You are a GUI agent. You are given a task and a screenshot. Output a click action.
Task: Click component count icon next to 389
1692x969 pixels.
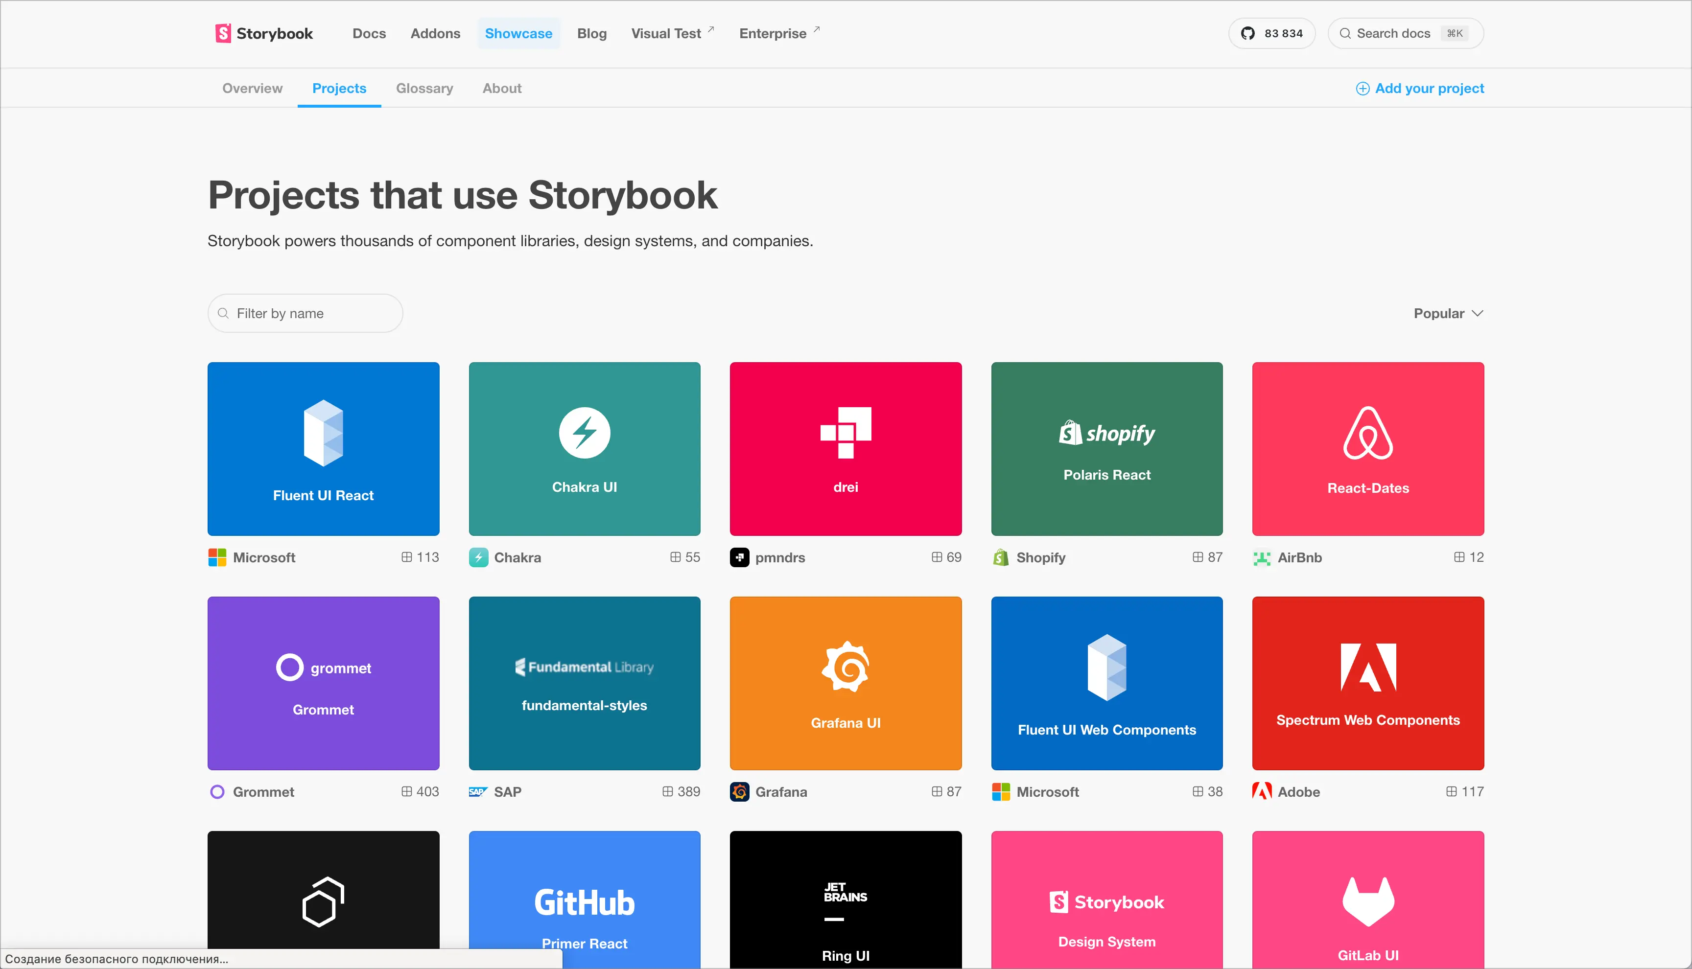[x=668, y=791]
